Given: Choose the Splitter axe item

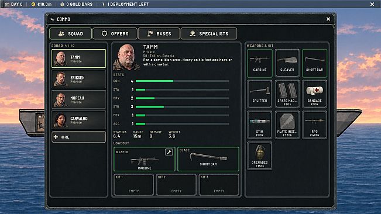Looking at the screenshot, I should coord(260,94).
